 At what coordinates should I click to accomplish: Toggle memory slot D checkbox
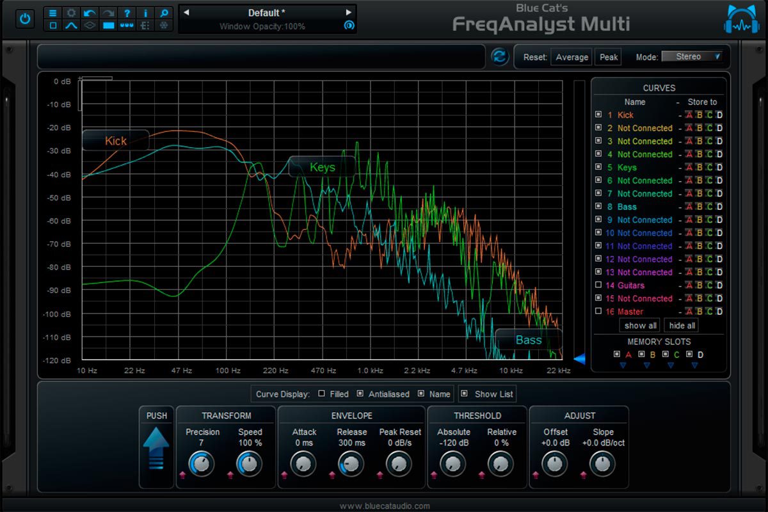689,354
